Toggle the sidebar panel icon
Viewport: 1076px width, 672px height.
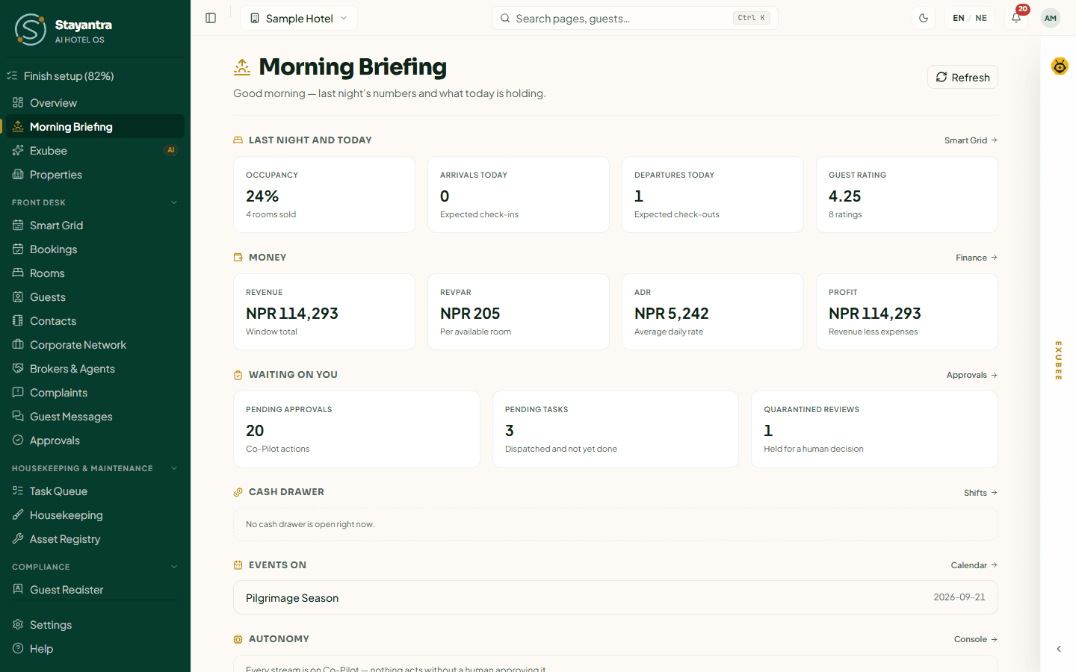coord(211,18)
